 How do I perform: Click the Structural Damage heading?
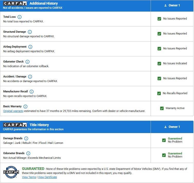(15, 32)
